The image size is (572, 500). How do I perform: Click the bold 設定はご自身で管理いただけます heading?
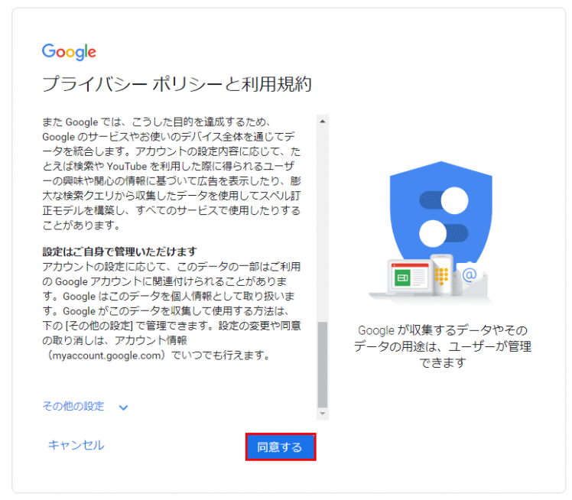tap(119, 252)
